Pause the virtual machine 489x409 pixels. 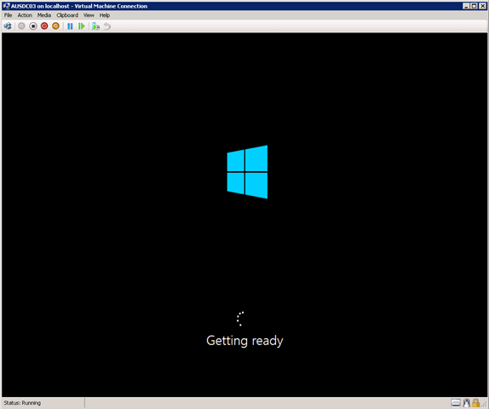point(70,26)
